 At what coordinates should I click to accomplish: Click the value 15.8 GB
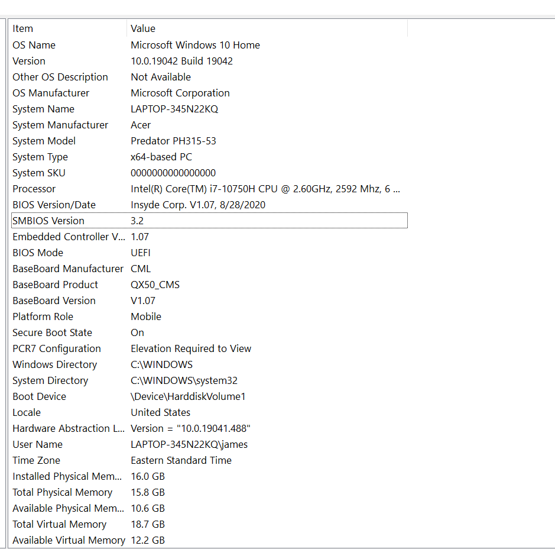pos(148,492)
